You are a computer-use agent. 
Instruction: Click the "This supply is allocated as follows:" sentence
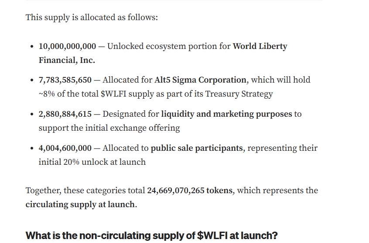coord(92,17)
